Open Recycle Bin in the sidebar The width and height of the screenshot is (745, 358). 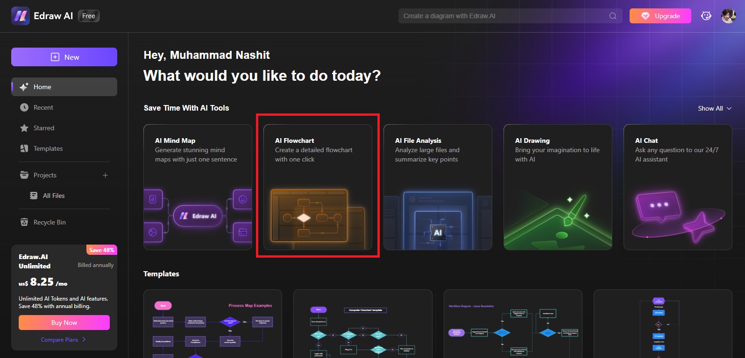(x=64, y=222)
